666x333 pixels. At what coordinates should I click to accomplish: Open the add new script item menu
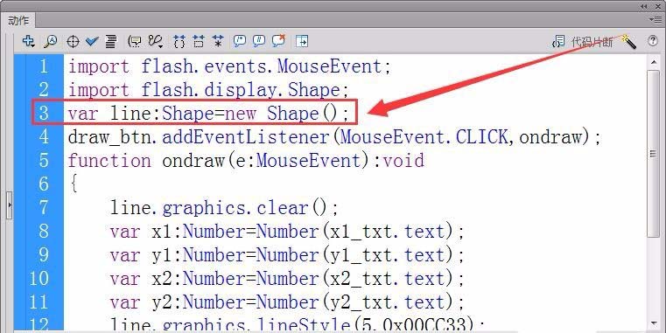pyautogui.click(x=29, y=41)
